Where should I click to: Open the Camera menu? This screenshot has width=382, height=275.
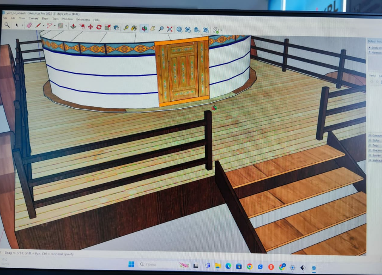pos(33,19)
